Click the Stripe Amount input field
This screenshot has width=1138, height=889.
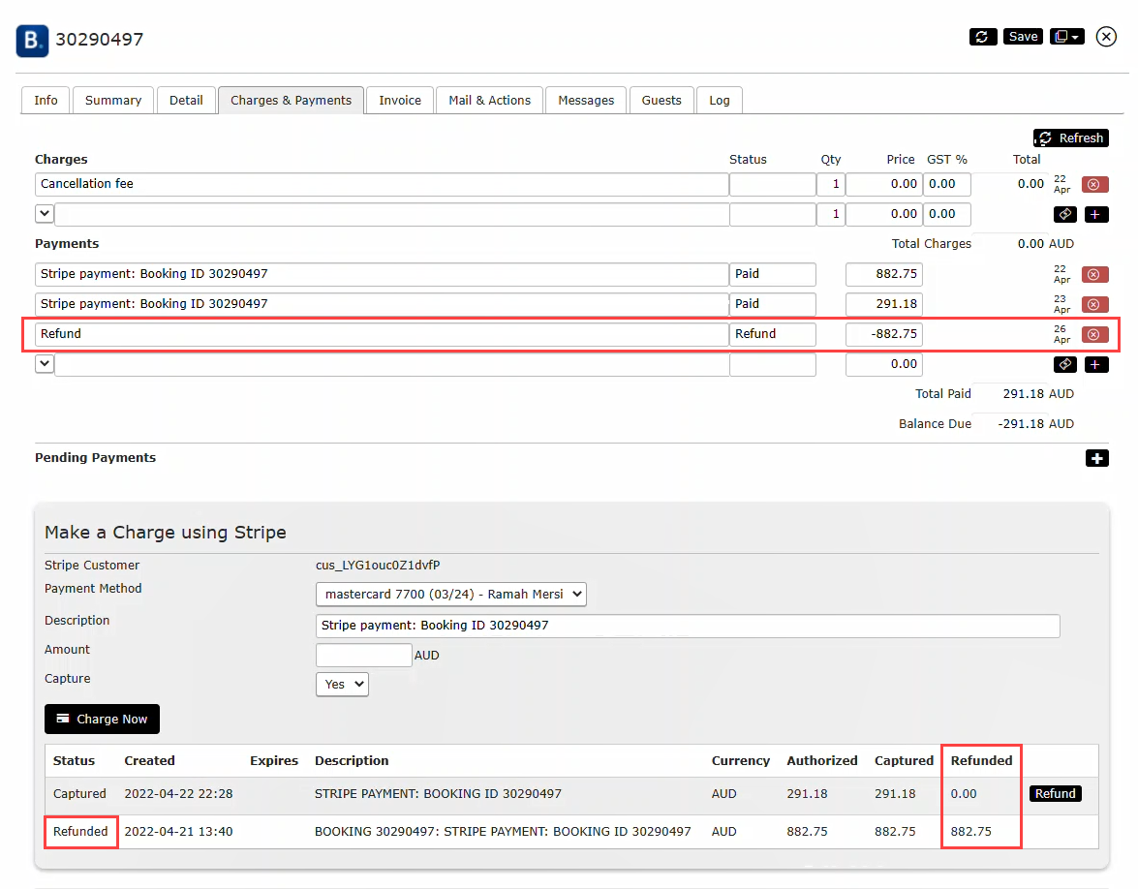click(x=363, y=656)
